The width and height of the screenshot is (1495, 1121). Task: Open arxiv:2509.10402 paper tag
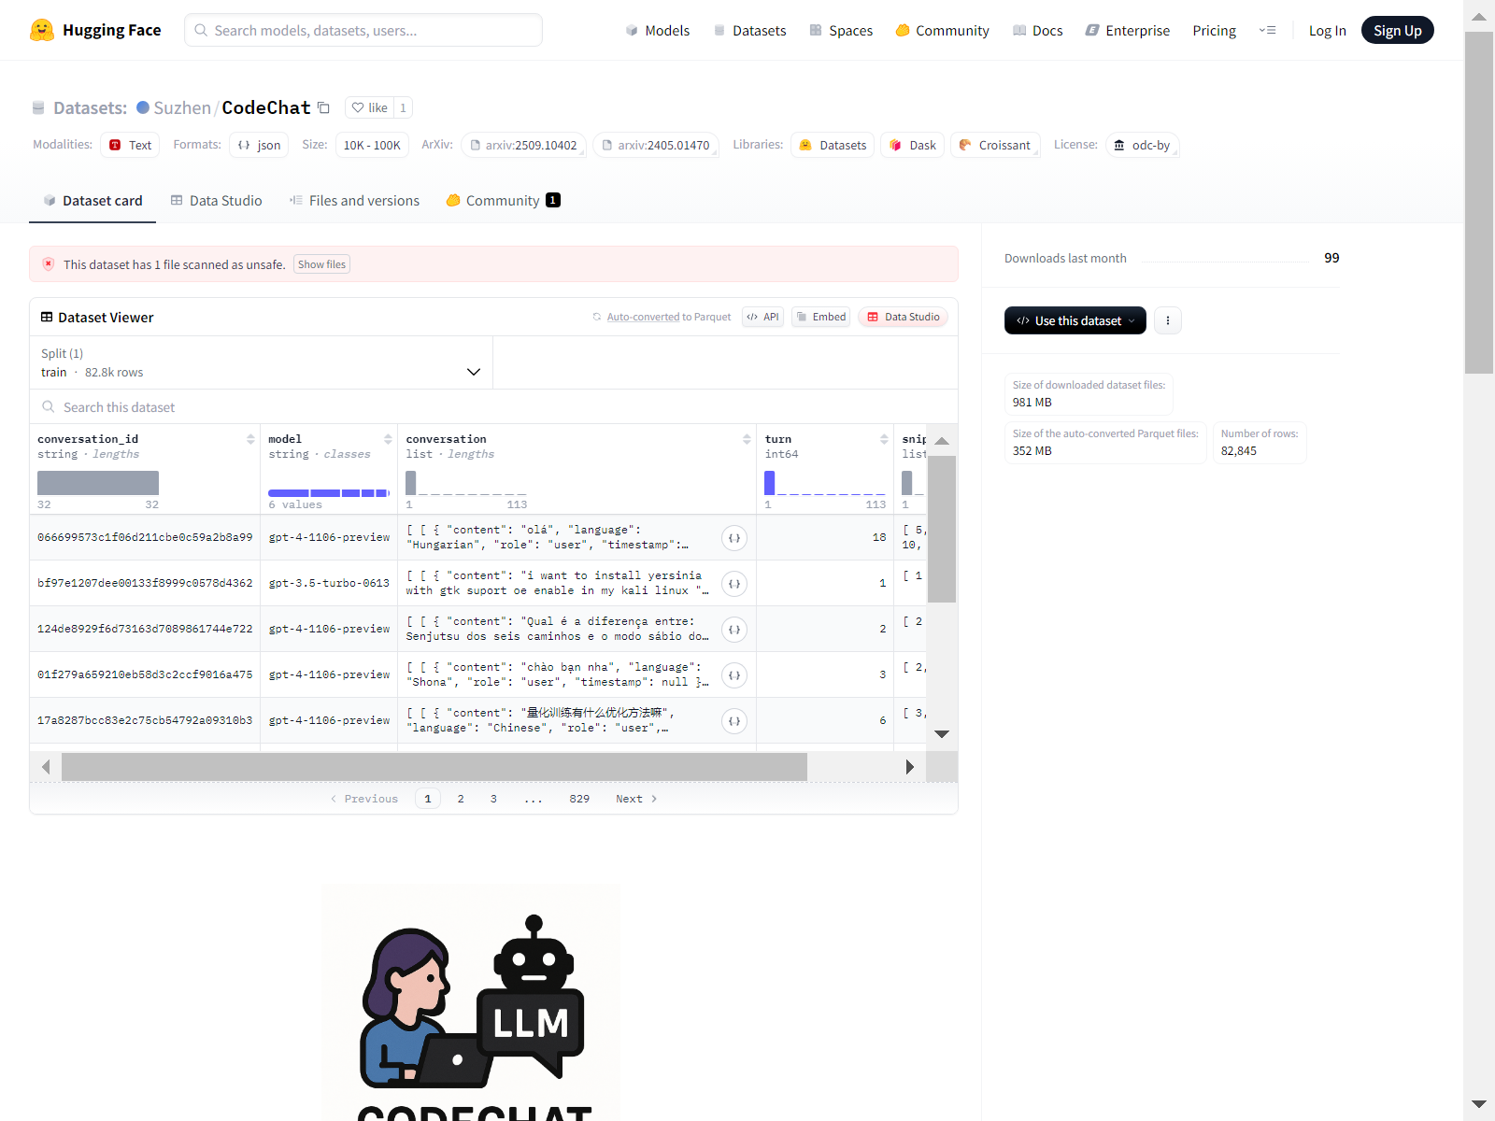(x=523, y=145)
